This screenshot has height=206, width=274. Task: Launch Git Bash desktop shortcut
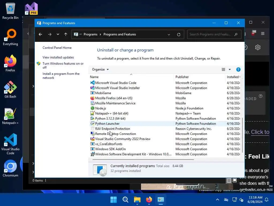click(x=10, y=90)
